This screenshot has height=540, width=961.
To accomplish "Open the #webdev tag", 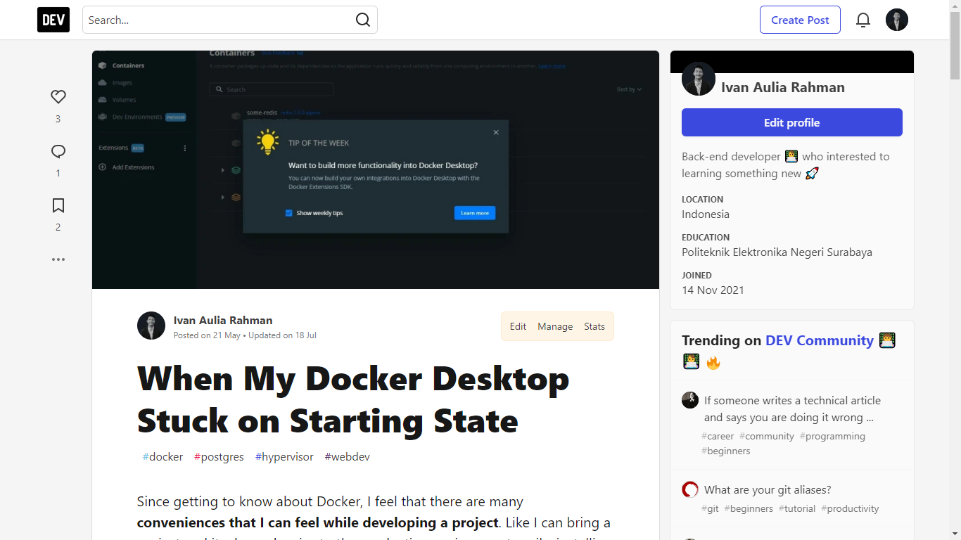I will (347, 457).
